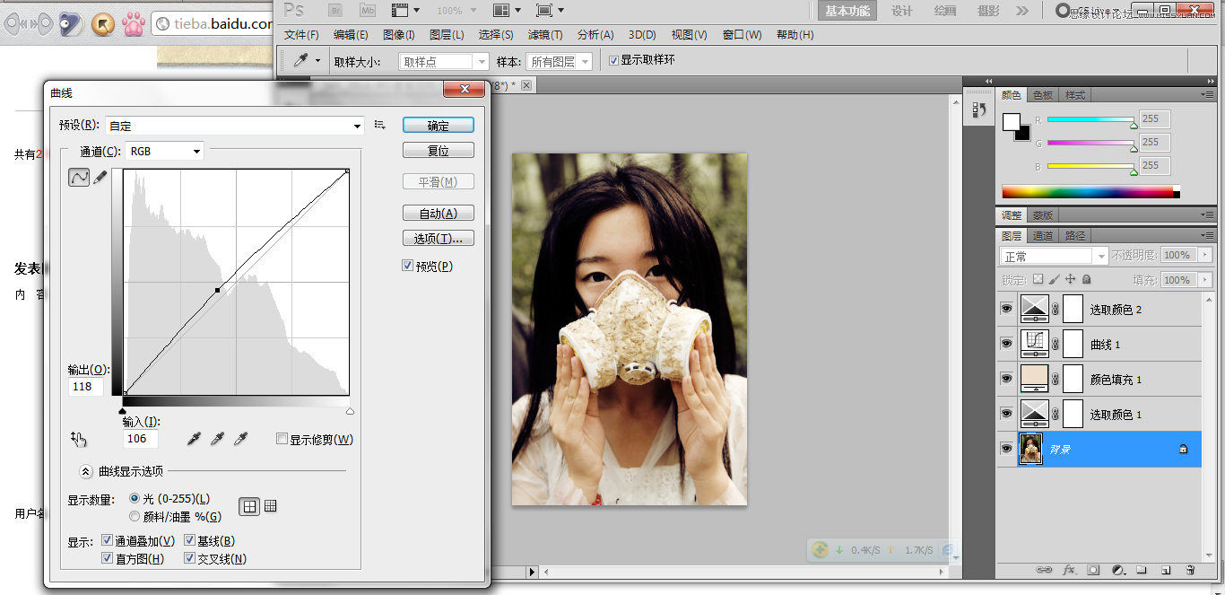Enable 显示修剪(W) show clipping checkbox

tap(282, 439)
